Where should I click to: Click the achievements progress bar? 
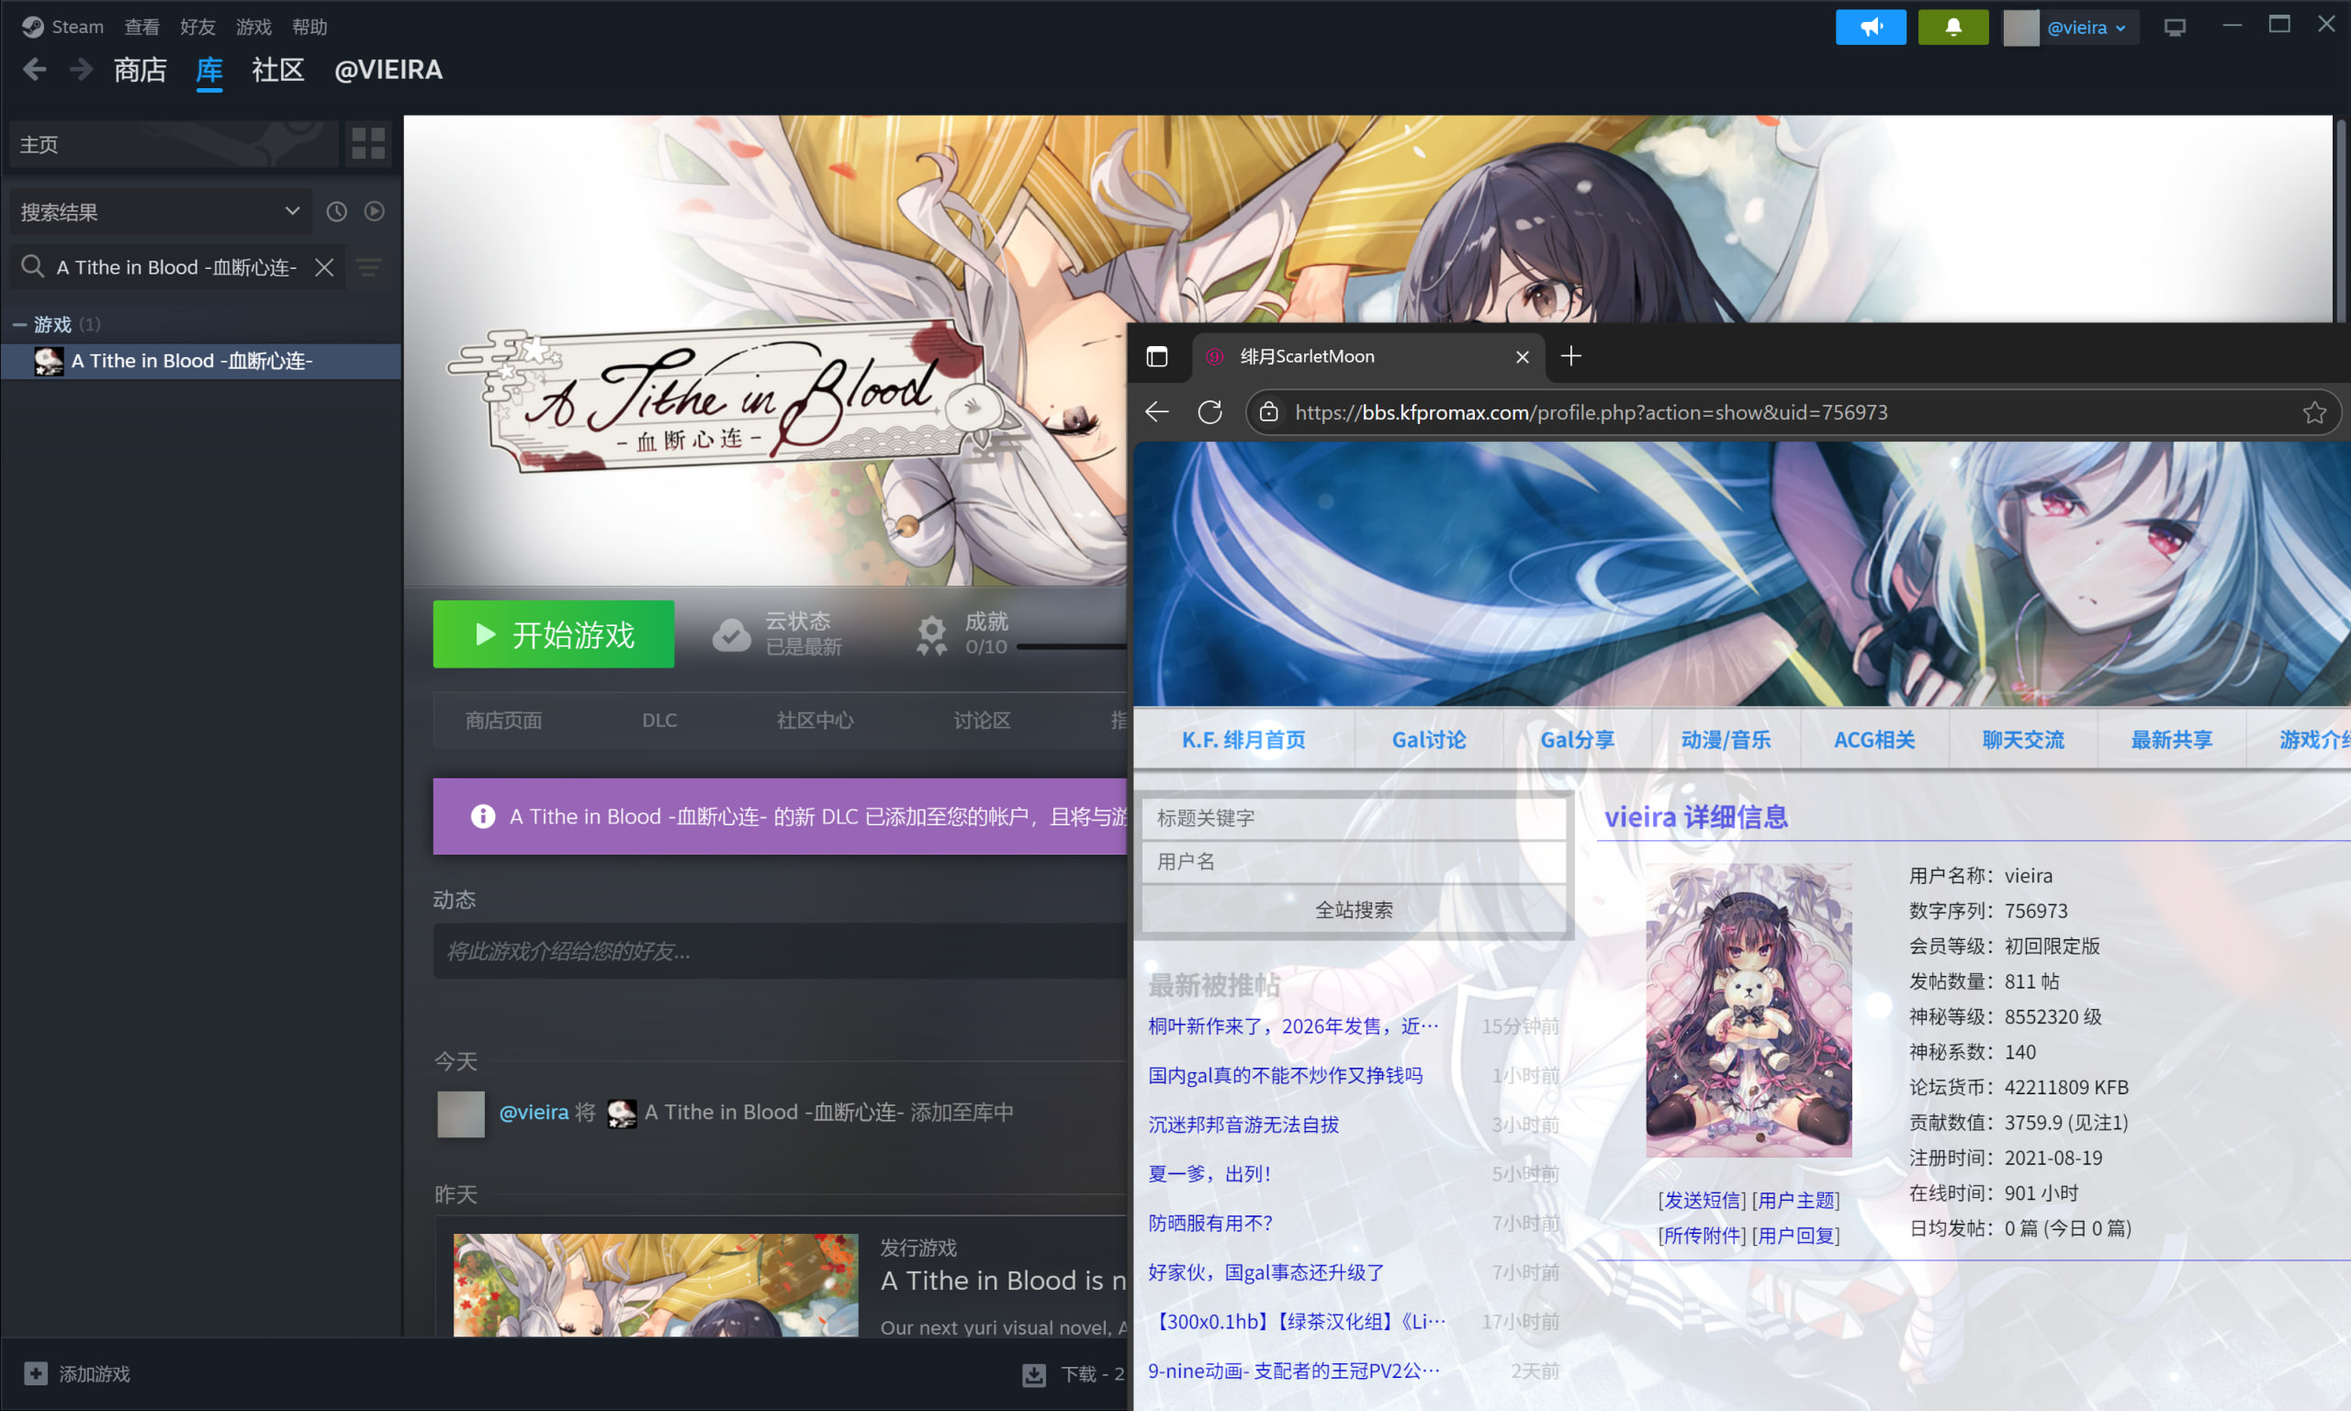[x=1070, y=647]
